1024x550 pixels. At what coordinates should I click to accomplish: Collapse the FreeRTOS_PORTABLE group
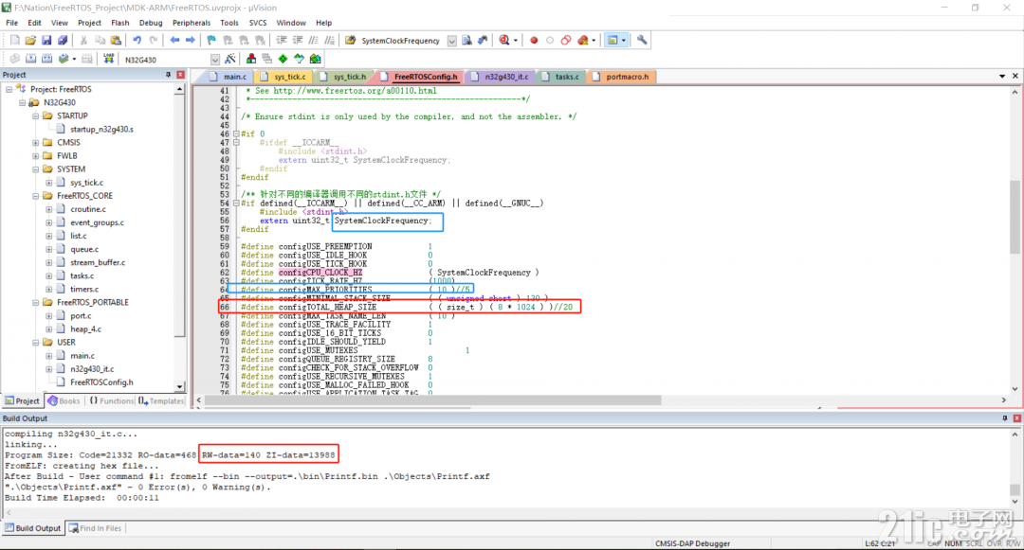pyautogui.click(x=36, y=302)
